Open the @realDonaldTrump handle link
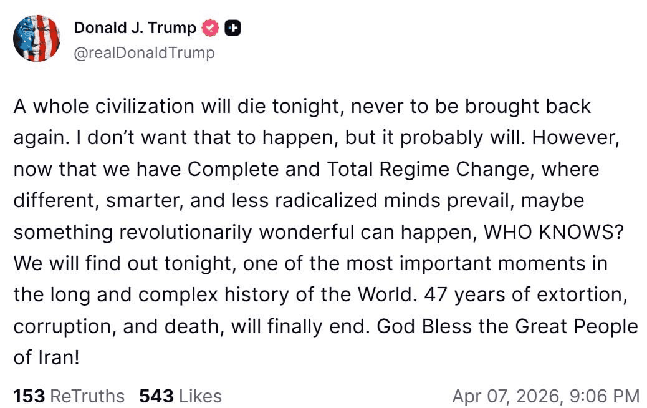647x408 pixels. pyautogui.click(x=144, y=53)
